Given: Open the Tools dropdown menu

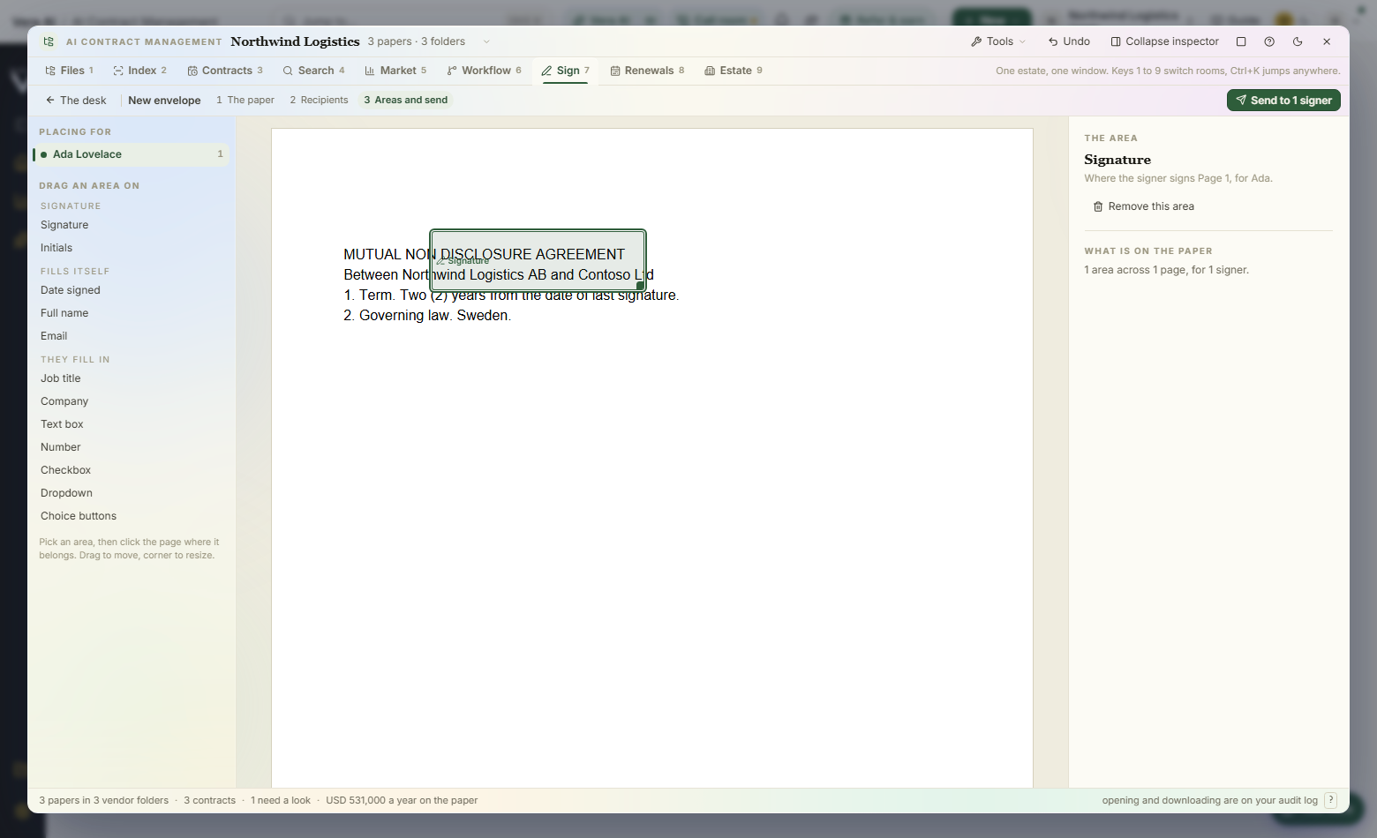Looking at the screenshot, I should point(998,41).
